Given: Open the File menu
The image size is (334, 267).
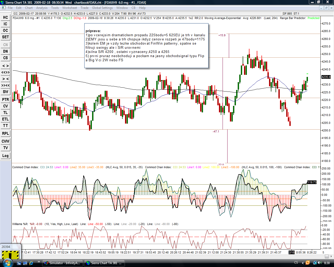Looking at the screenshot, I should pyautogui.click(x=10, y=8).
